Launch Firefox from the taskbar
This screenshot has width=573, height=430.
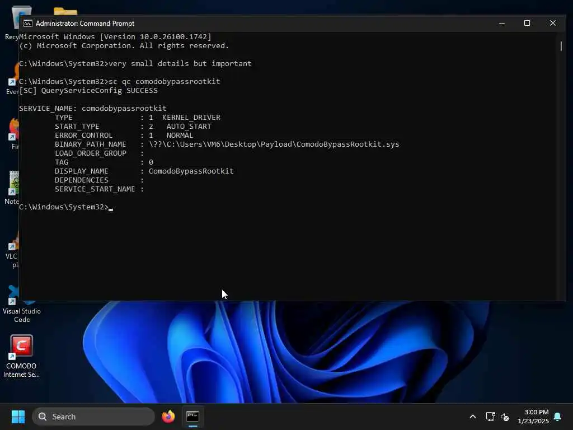[168, 417]
